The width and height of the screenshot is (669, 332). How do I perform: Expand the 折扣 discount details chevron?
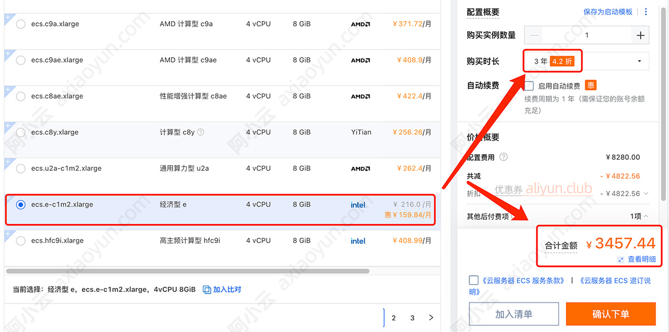(x=646, y=194)
